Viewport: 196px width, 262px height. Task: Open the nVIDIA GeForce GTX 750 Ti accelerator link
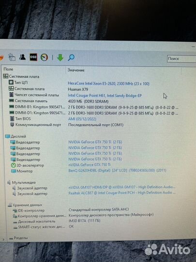[x=90, y=164]
